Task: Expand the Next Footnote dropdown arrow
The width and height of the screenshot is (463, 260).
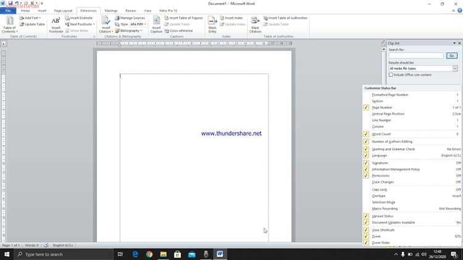Action: click(94, 24)
